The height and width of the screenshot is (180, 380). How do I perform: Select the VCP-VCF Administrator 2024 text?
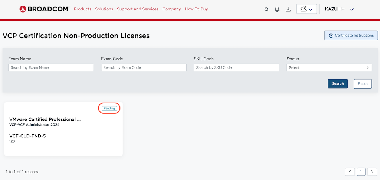pyautogui.click(x=34, y=125)
